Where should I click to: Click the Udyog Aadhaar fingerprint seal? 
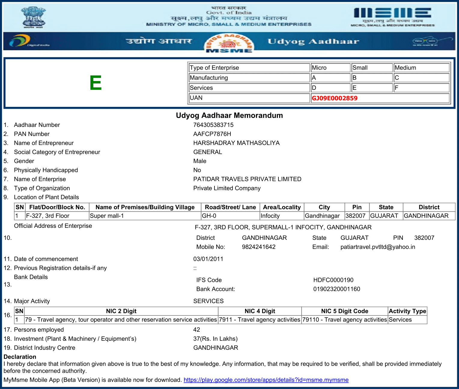[x=229, y=43]
